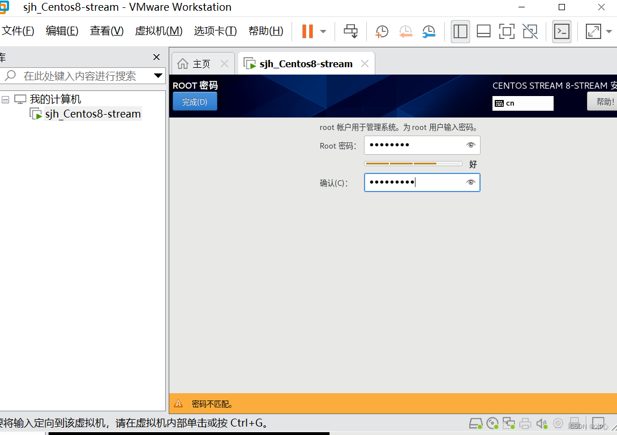This screenshot has height=435, width=617.
Task: Open the snapshot manager icon
Action: coord(429,32)
